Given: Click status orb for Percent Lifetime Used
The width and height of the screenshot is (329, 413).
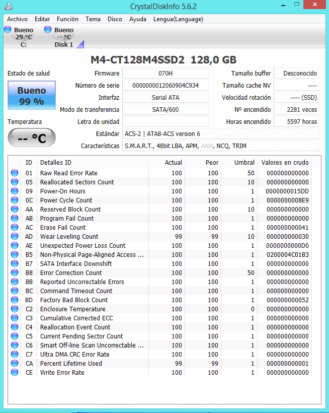Looking at the screenshot, I should point(15,364).
